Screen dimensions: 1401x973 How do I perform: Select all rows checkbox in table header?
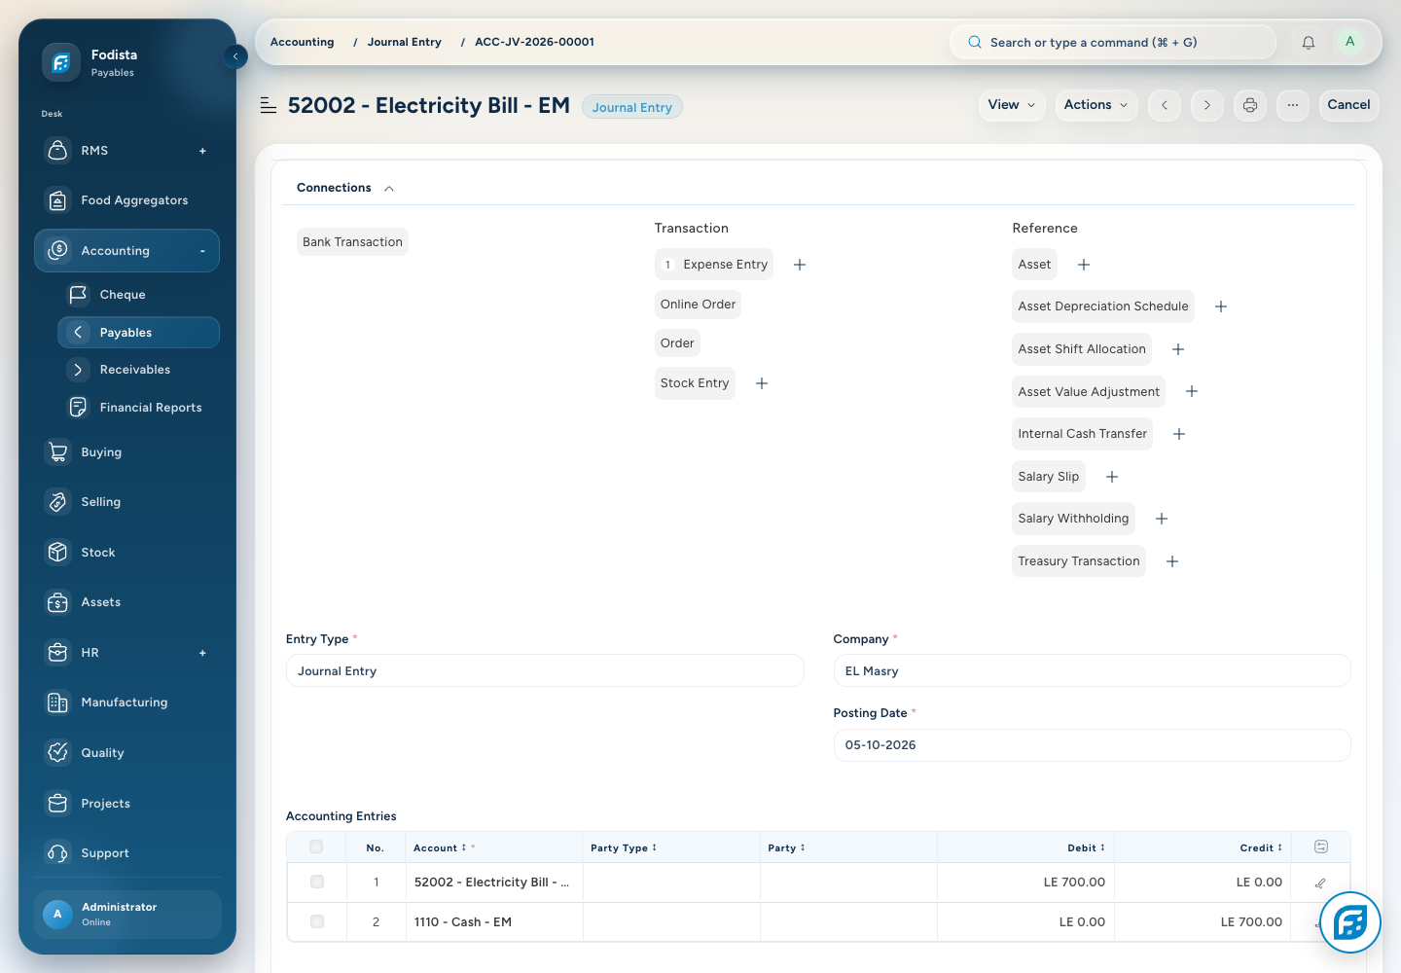[316, 847]
